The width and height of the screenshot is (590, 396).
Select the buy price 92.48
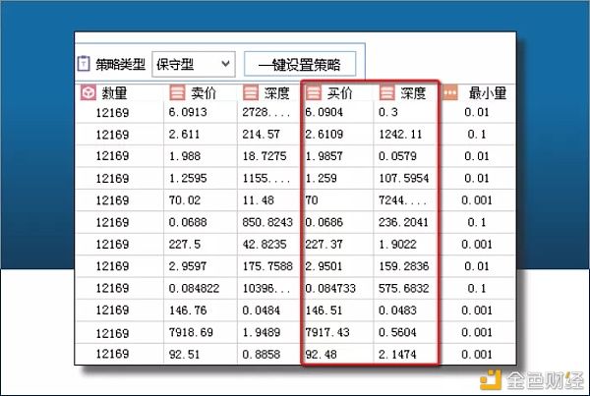(x=321, y=355)
